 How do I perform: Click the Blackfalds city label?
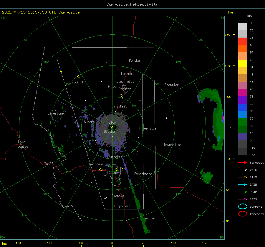(125, 81)
